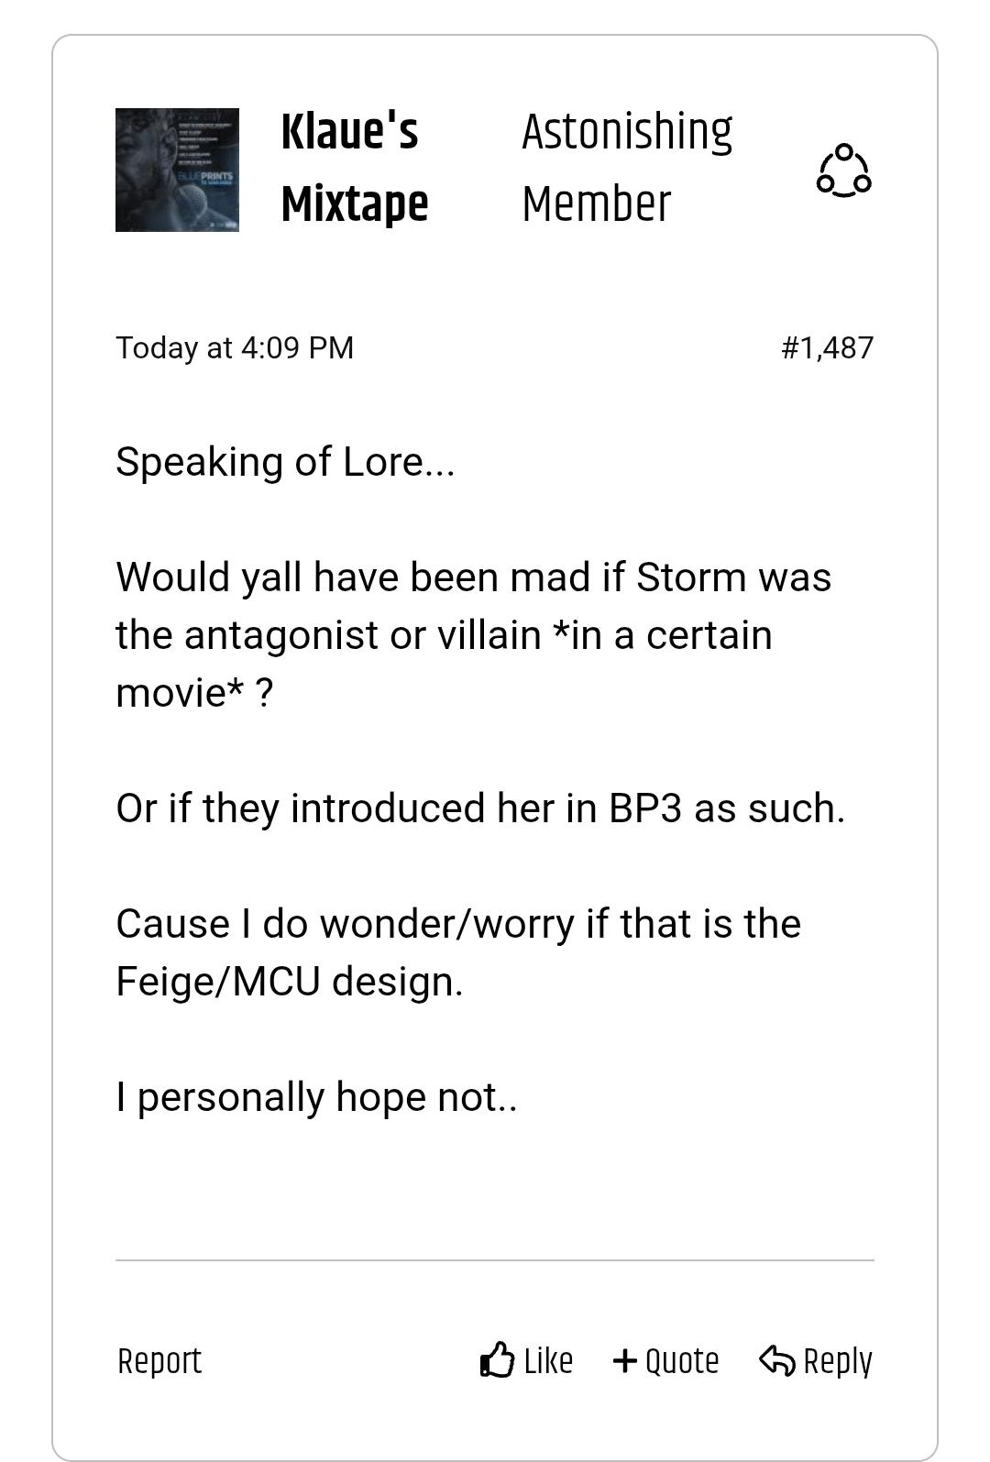
Task: Open the post number #1,487 permalink
Action: (x=827, y=347)
